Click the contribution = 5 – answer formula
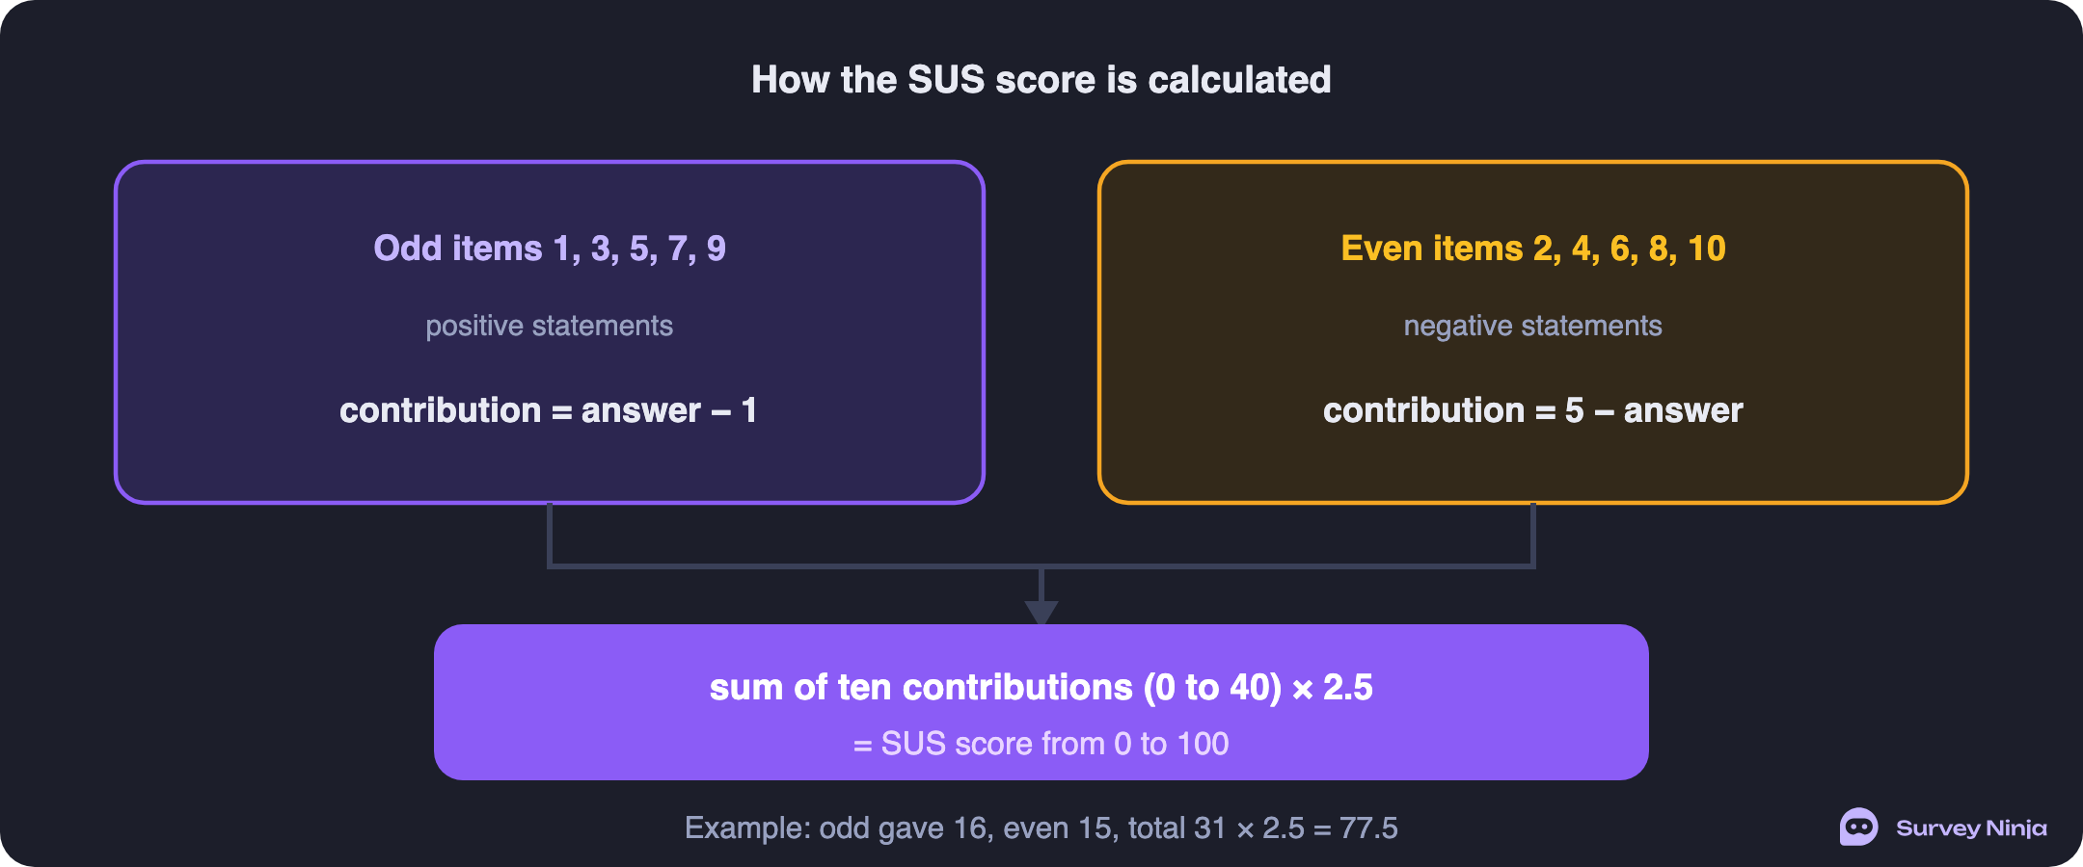 click(1533, 410)
